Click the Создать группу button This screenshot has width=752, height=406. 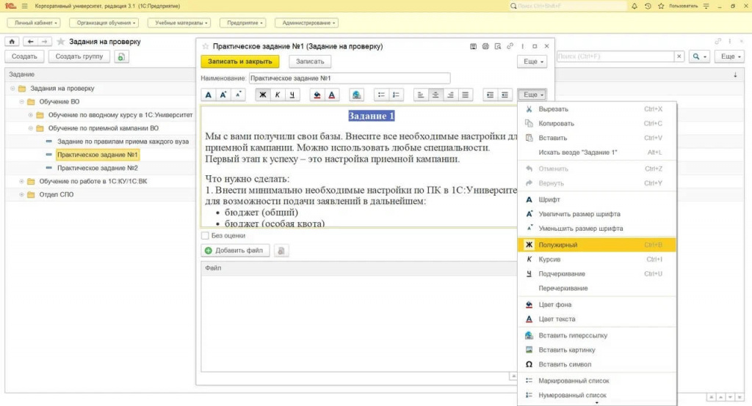(79, 56)
